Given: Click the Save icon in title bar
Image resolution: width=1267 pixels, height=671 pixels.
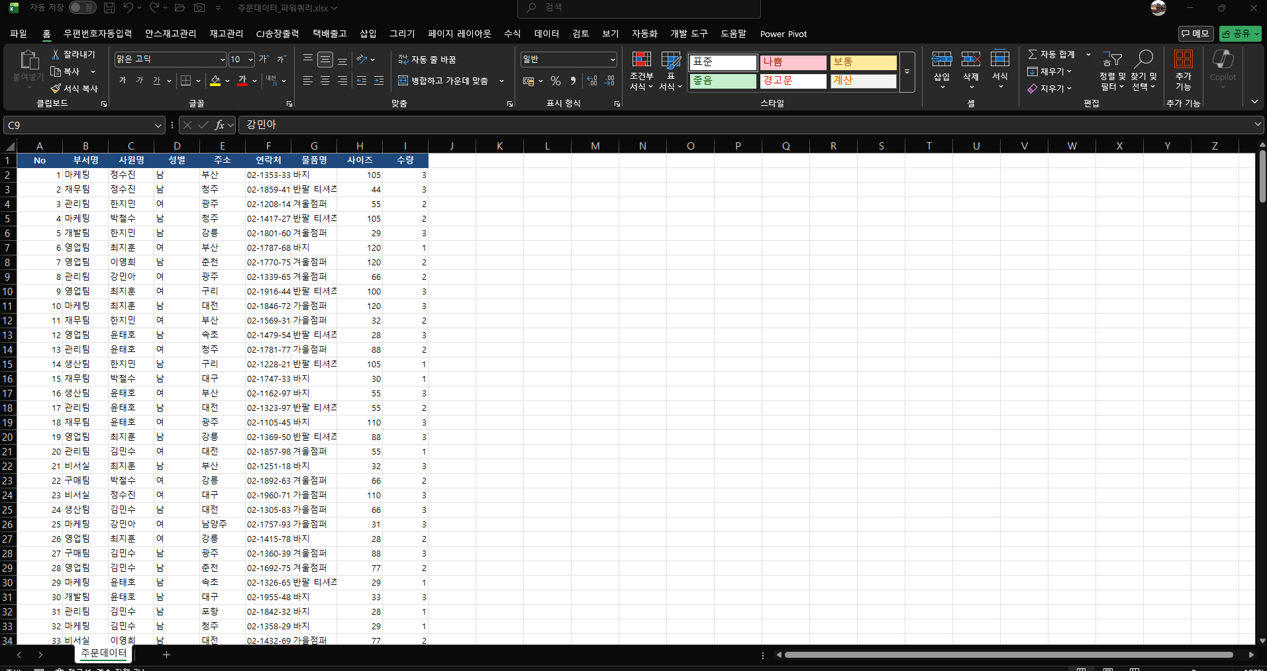Looking at the screenshot, I should (109, 8).
